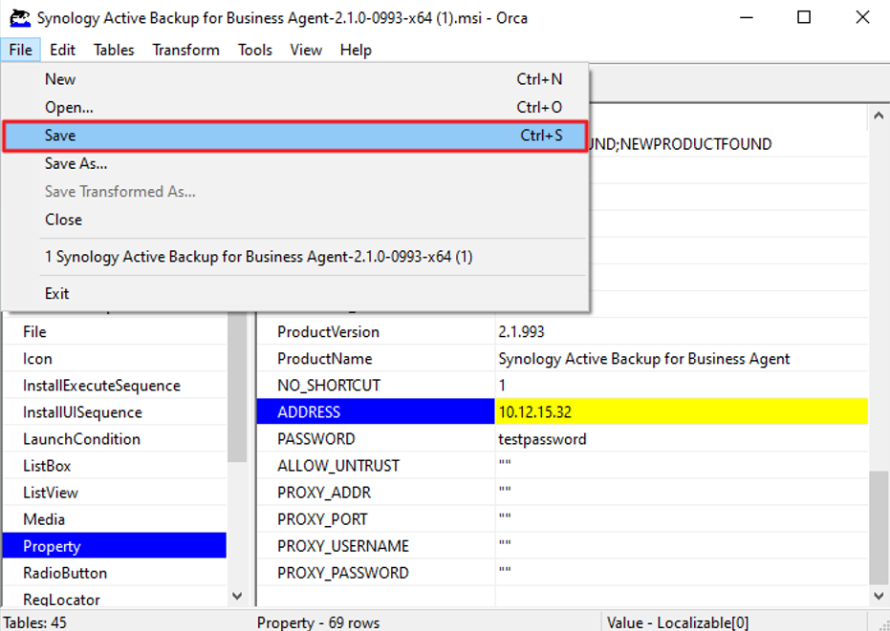Open the Tools menu
Image resolution: width=890 pixels, height=631 pixels.
tap(255, 50)
